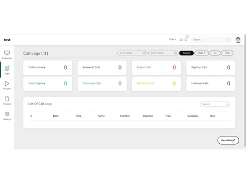Open the Settings gear in sidebar
Screen dimensions: 246x184
7,116
